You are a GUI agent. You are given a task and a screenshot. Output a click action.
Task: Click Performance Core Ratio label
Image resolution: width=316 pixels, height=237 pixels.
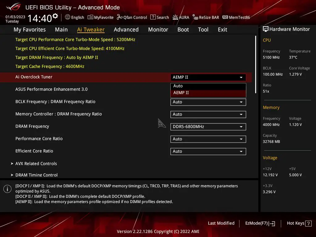[39, 139]
